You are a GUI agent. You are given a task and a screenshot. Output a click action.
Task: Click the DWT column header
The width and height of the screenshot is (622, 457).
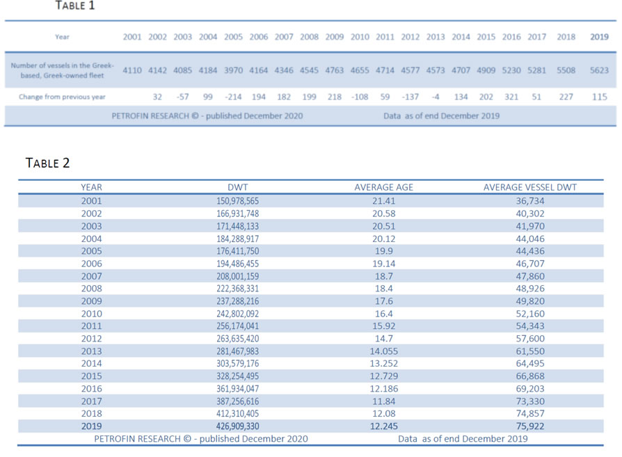[x=238, y=187]
